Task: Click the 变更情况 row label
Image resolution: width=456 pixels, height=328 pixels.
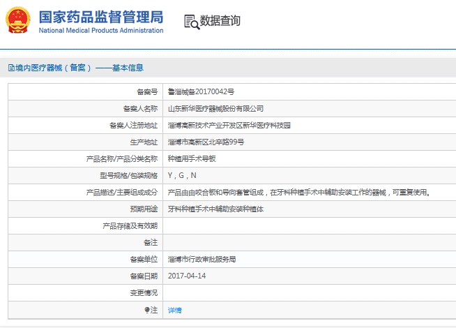Action: pos(144,292)
